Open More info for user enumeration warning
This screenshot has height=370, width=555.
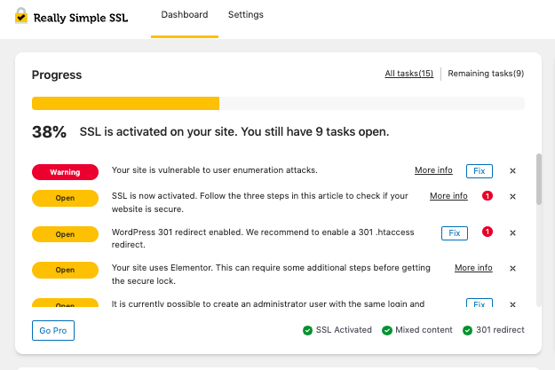pos(433,170)
